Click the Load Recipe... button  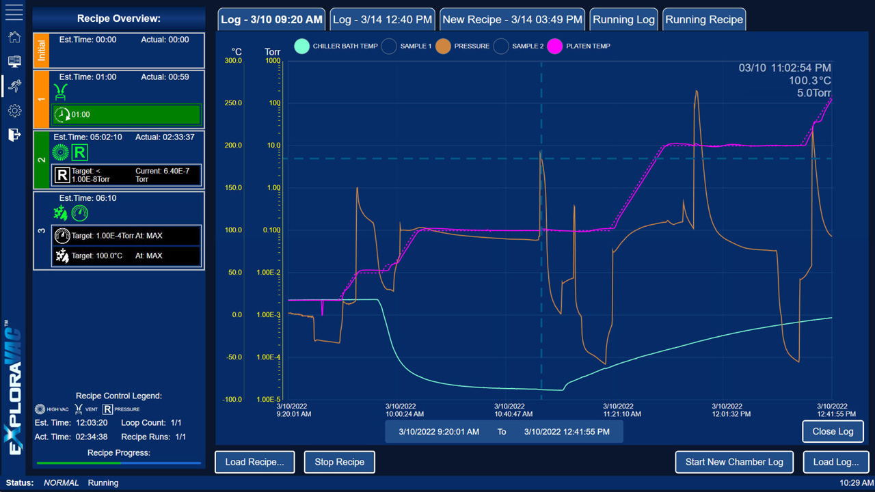pos(254,462)
